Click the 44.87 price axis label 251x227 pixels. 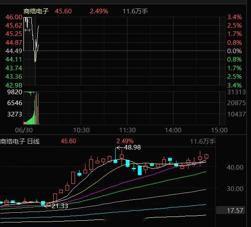click(x=14, y=43)
